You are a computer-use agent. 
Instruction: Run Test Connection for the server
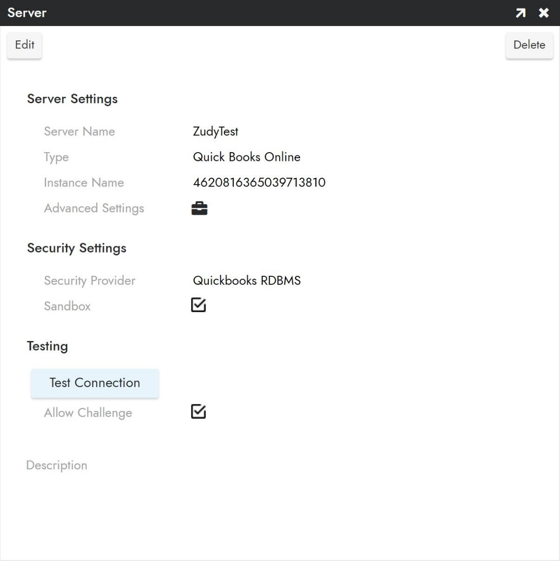click(94, 383)
